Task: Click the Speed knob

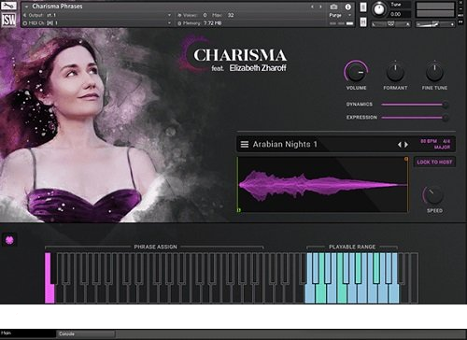Action: [433, 195]
